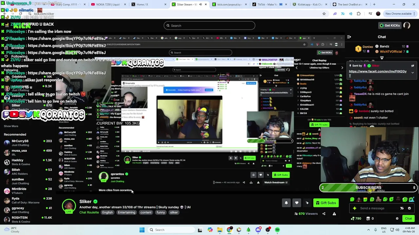Image resolution: width=419 pixels, height=235 pixels.
Task: Click the sparkle icon next to Gift Subs
Action: [307, 203]
